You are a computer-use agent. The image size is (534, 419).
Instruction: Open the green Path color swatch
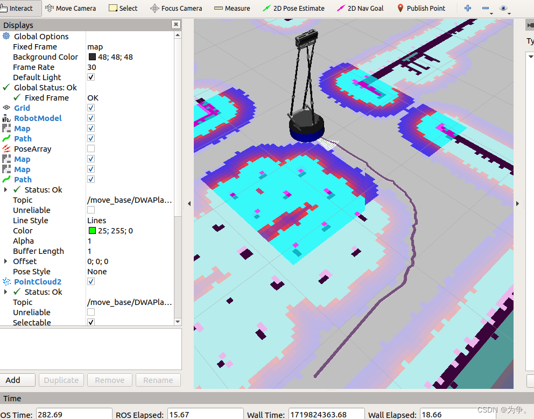[x=90, y=230]
